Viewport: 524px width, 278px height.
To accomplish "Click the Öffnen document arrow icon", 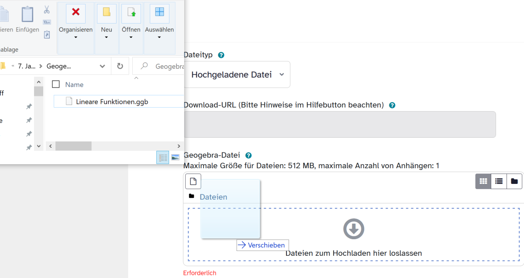I will (x=131, y=13).
